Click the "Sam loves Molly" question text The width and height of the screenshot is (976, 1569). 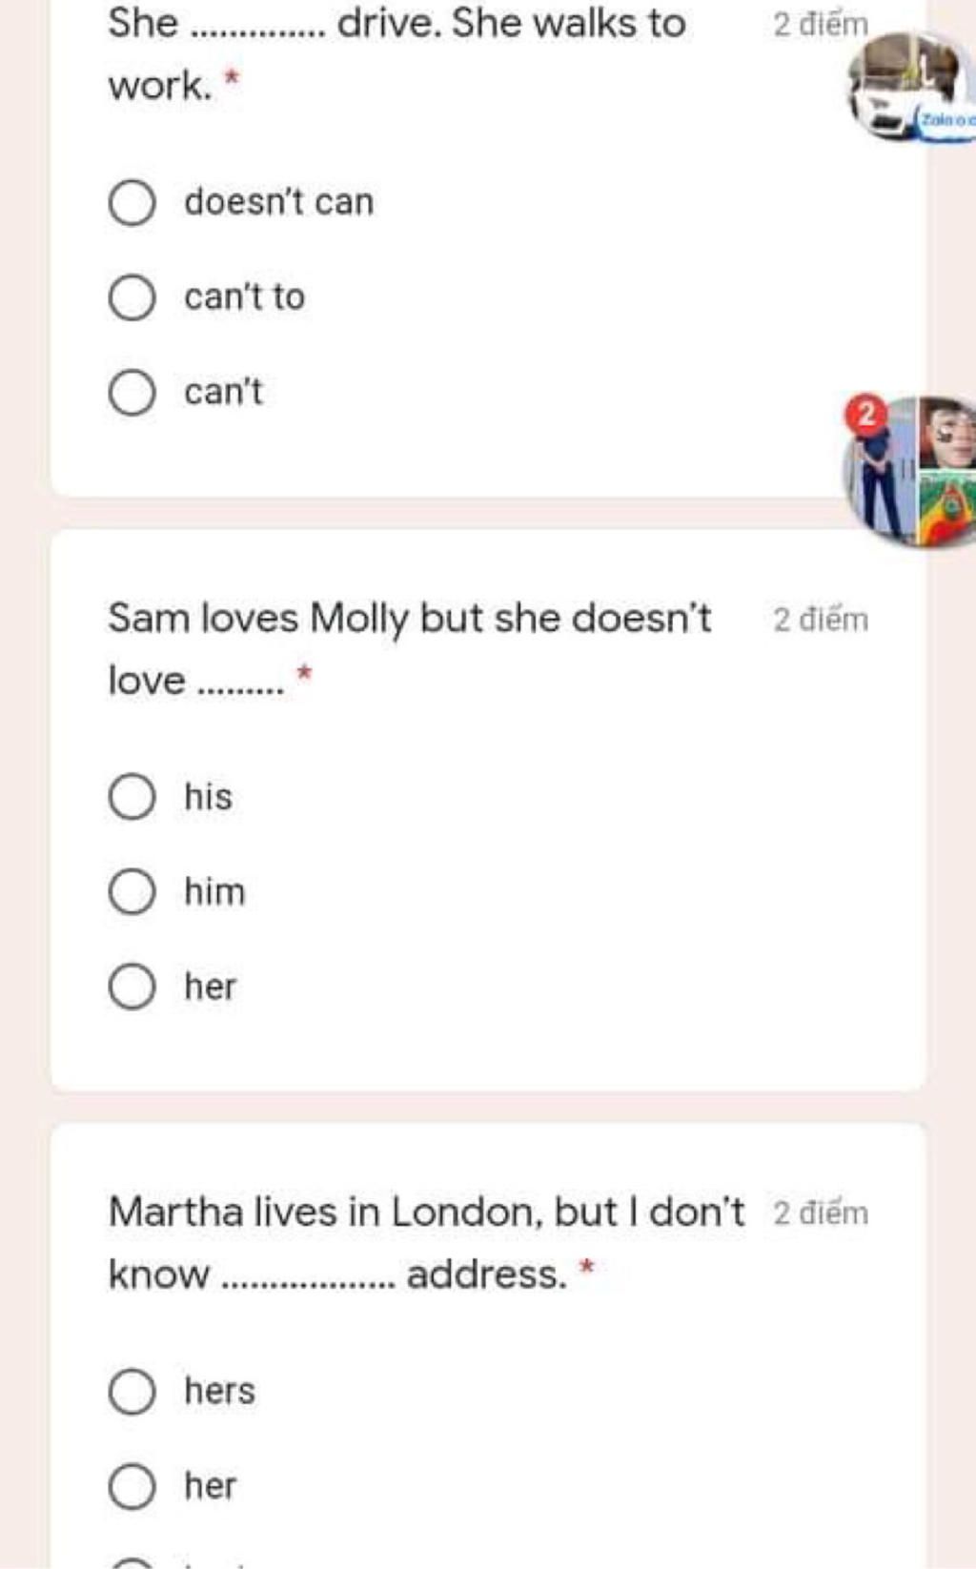coord(410,649)
